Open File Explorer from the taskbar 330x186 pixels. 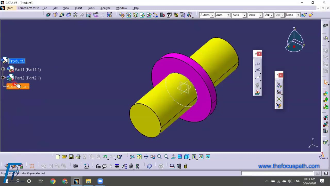click(88, 181)
